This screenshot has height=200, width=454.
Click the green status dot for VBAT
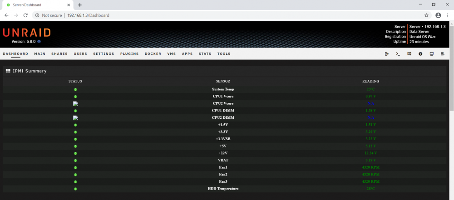coord(75,161)
